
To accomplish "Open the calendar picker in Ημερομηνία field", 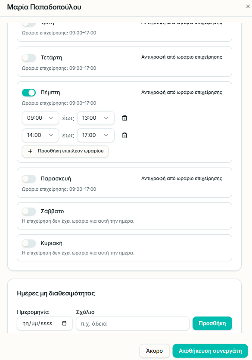I will (x=64, y=323).
